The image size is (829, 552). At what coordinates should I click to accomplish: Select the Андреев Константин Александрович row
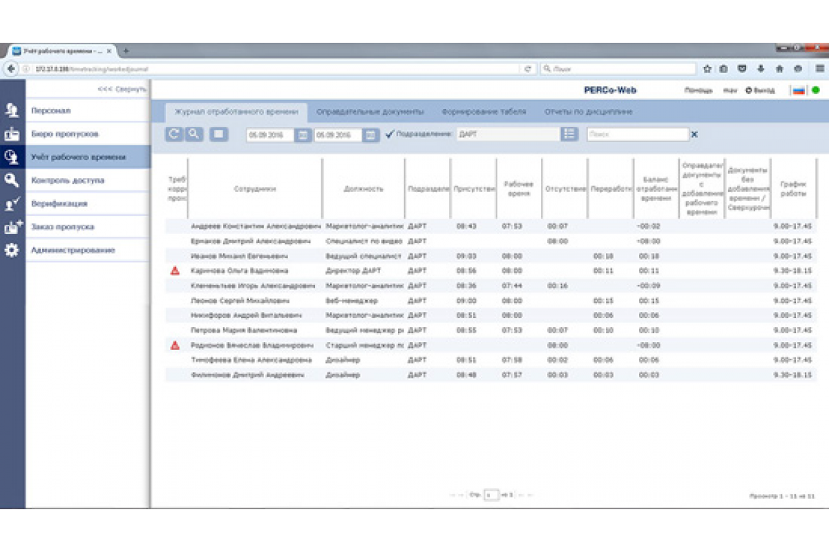pos(490,226)
